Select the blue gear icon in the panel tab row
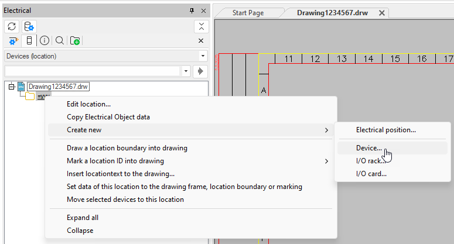The height and width of the screenshot is (244, 454). pos(13,40)
